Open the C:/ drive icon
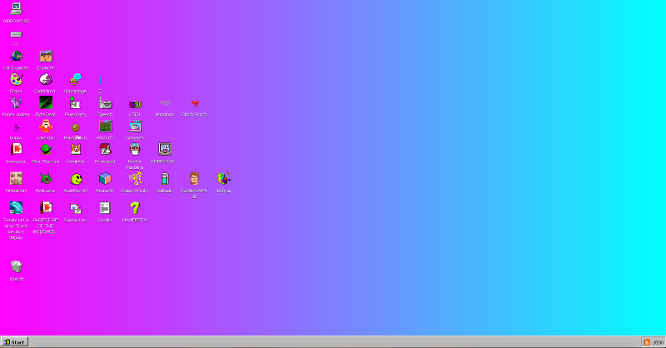Viewport: 666px width, 348px height. tap(16, 34)
